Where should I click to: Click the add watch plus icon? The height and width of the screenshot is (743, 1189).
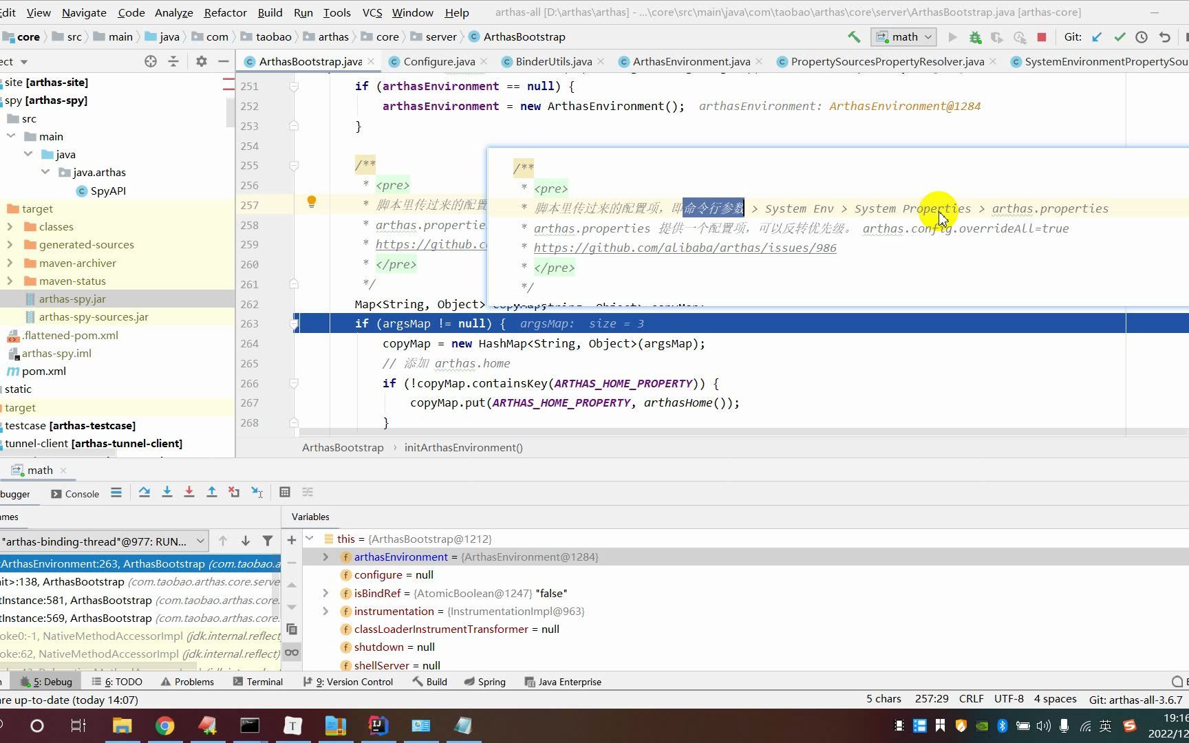point(292,540)
